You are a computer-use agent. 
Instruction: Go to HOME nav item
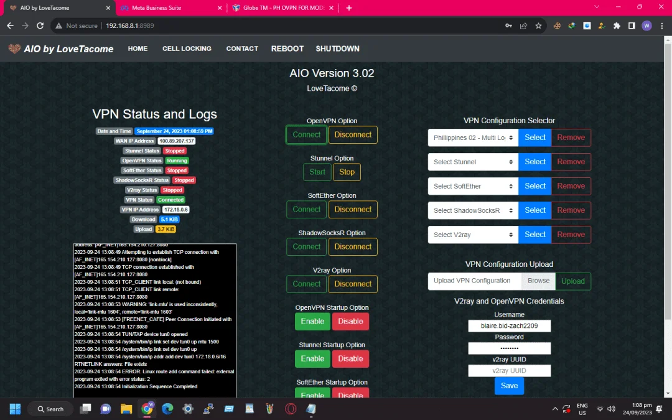pyautogui.click(x=138, y=49)
